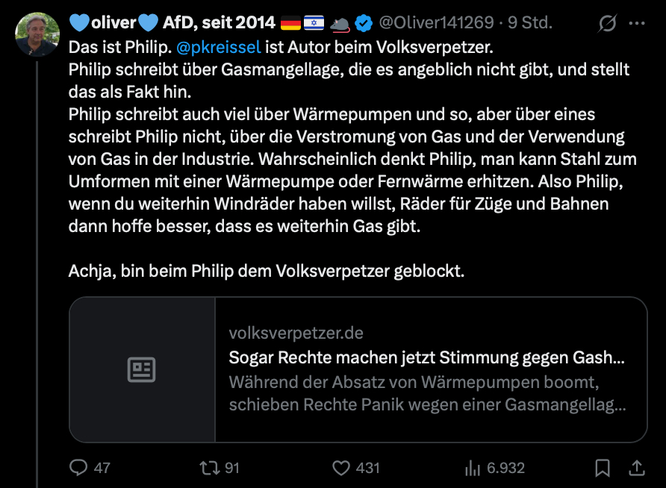Open the 'Sogar Rechte machen jetzt Stimmung' headline
The width and height of the screenshot is (666, 488).
[426, 357]
